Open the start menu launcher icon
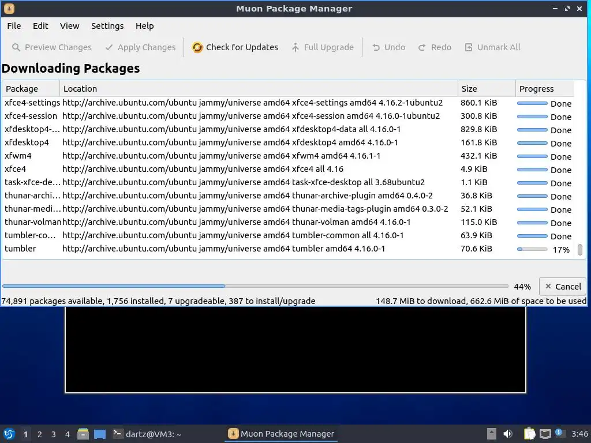This screenshot has height=443, width=591. coord(9,434)
